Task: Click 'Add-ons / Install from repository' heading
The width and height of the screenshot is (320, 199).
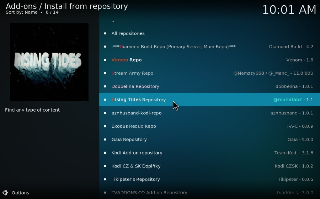Action: tap(67, 6)
